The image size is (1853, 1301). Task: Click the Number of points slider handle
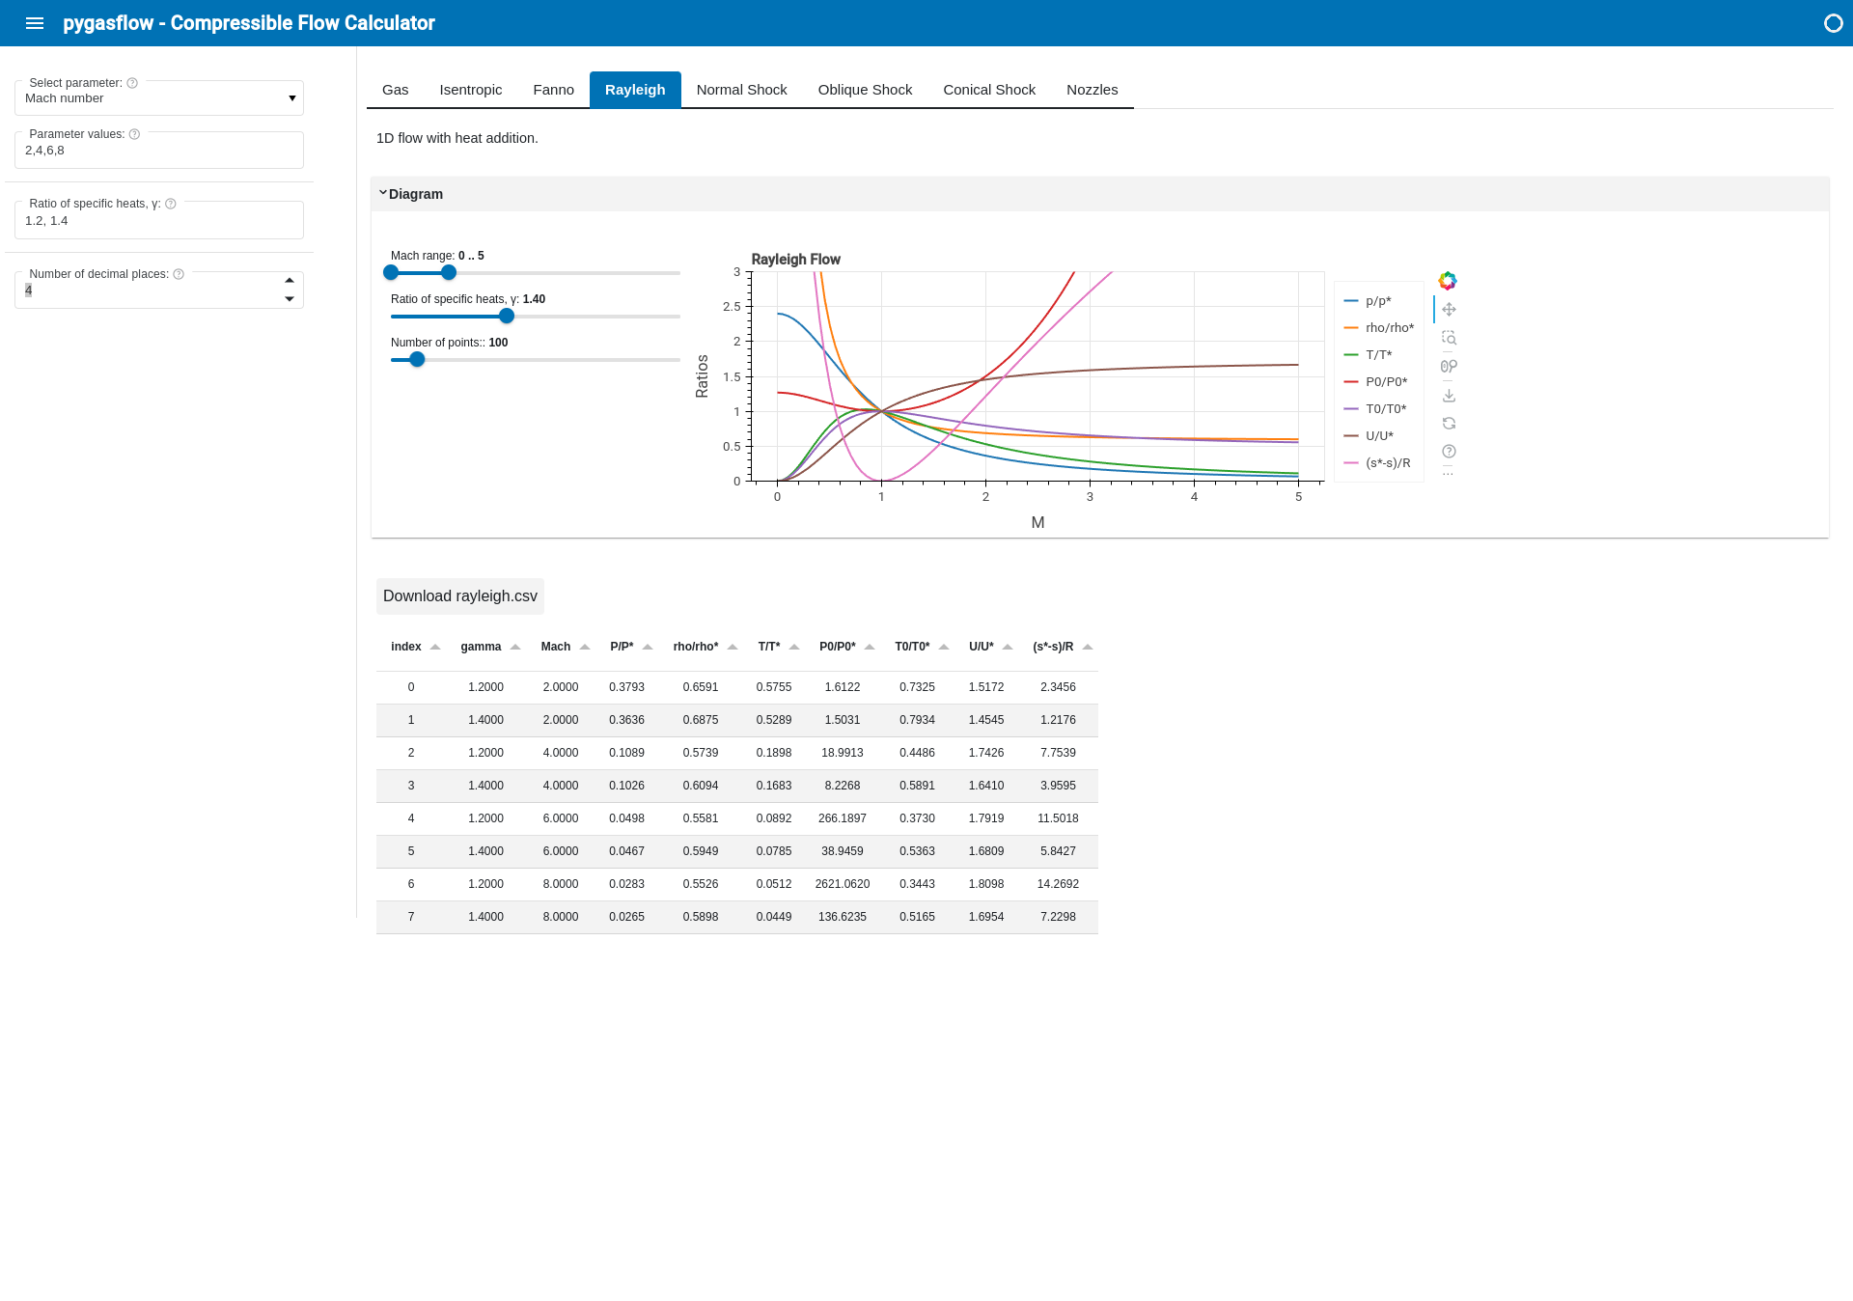tap(417, 359)
